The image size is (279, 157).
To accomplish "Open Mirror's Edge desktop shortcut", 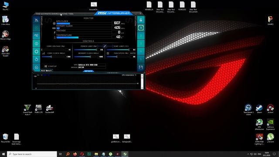I will point(6,35).
